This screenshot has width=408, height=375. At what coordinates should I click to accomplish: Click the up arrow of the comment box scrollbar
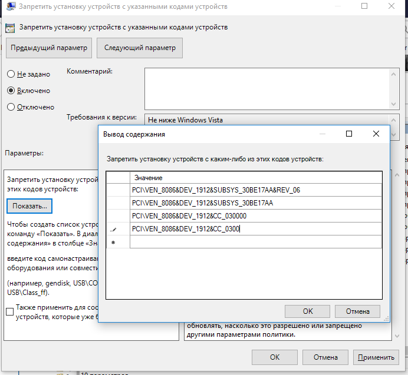[x=394, y=74]
